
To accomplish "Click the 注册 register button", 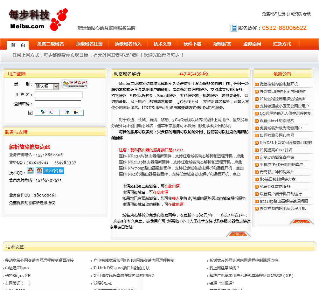I will tap(72, 113).
